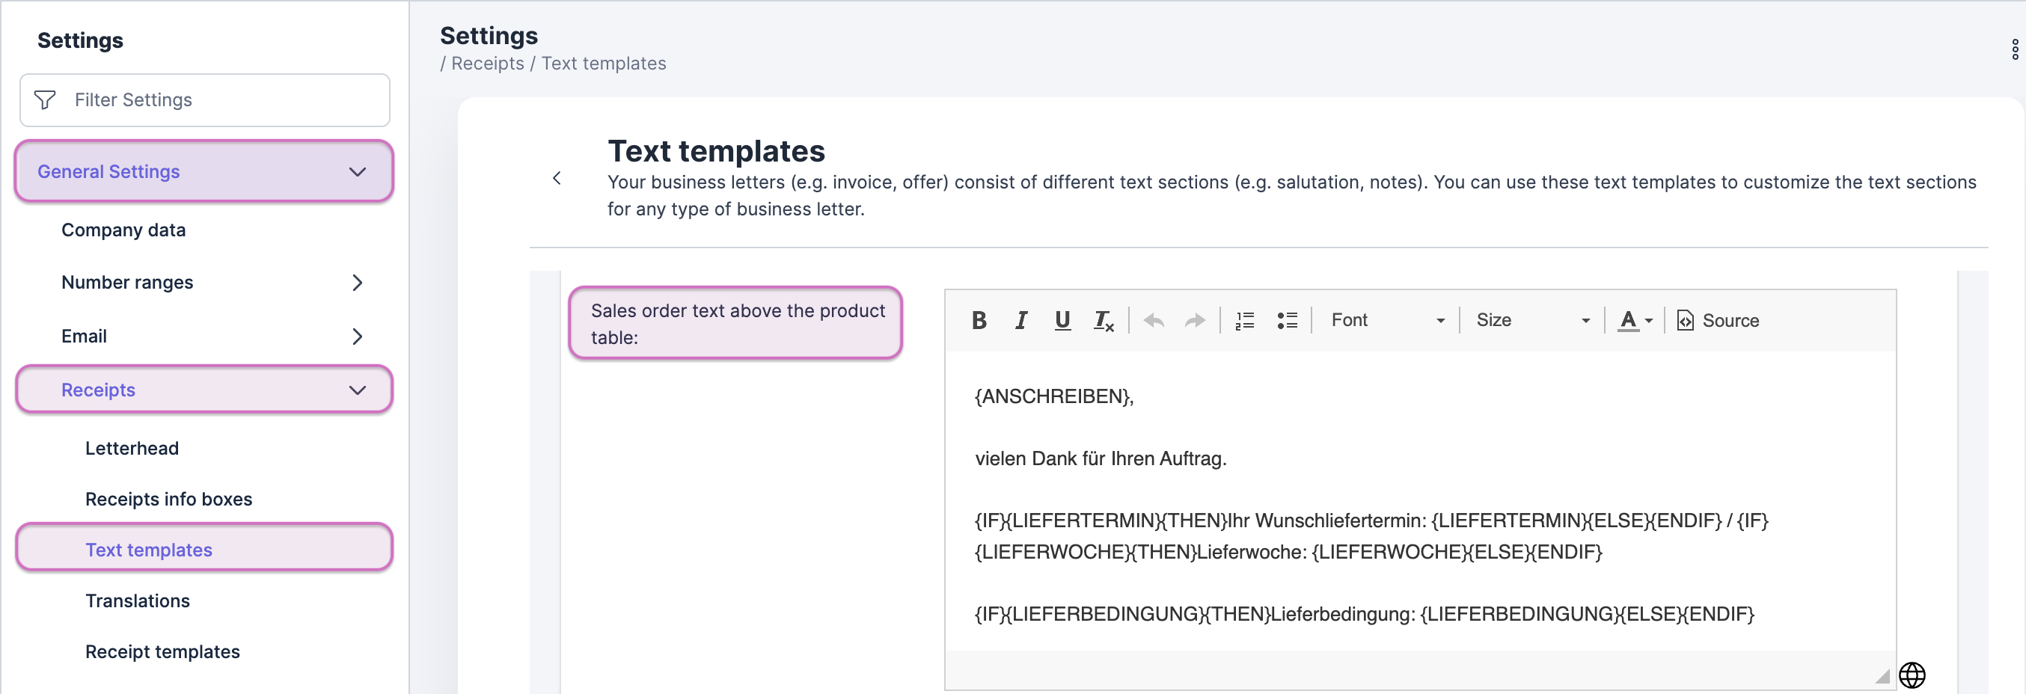
Task: Underline the selected template text
Action: [x=1062, y=321]
